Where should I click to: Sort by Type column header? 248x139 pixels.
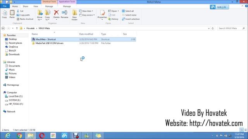103,34
